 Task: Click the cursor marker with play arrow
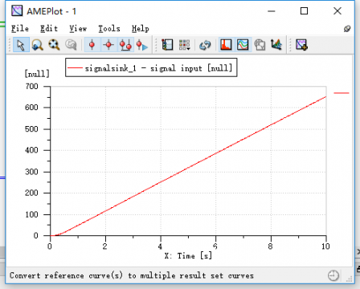(142, 45)
